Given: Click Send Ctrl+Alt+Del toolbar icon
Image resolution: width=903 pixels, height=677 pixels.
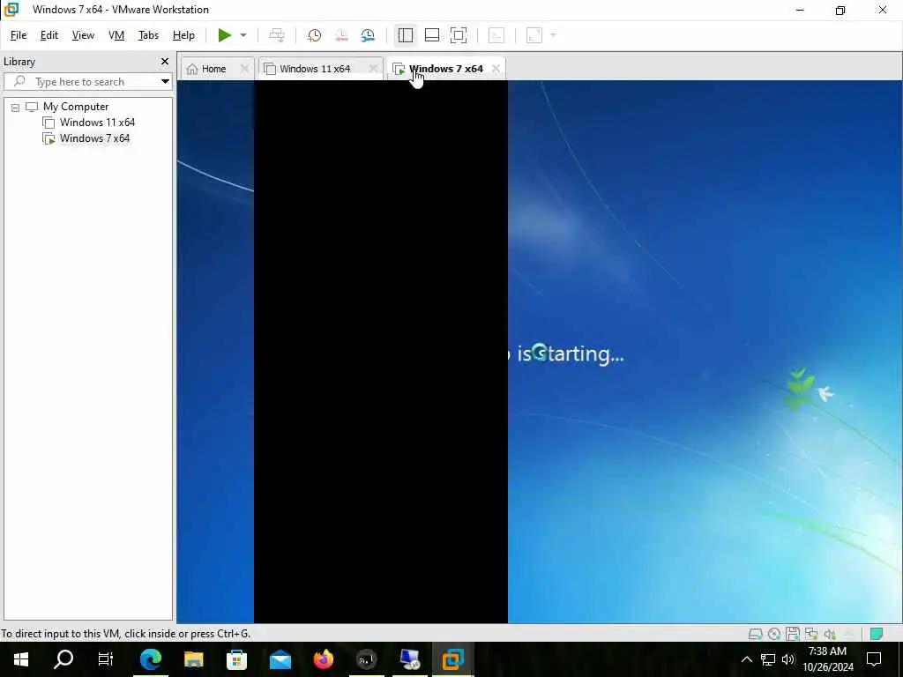Looking at the screenshot, I should (x=277, y=35).
